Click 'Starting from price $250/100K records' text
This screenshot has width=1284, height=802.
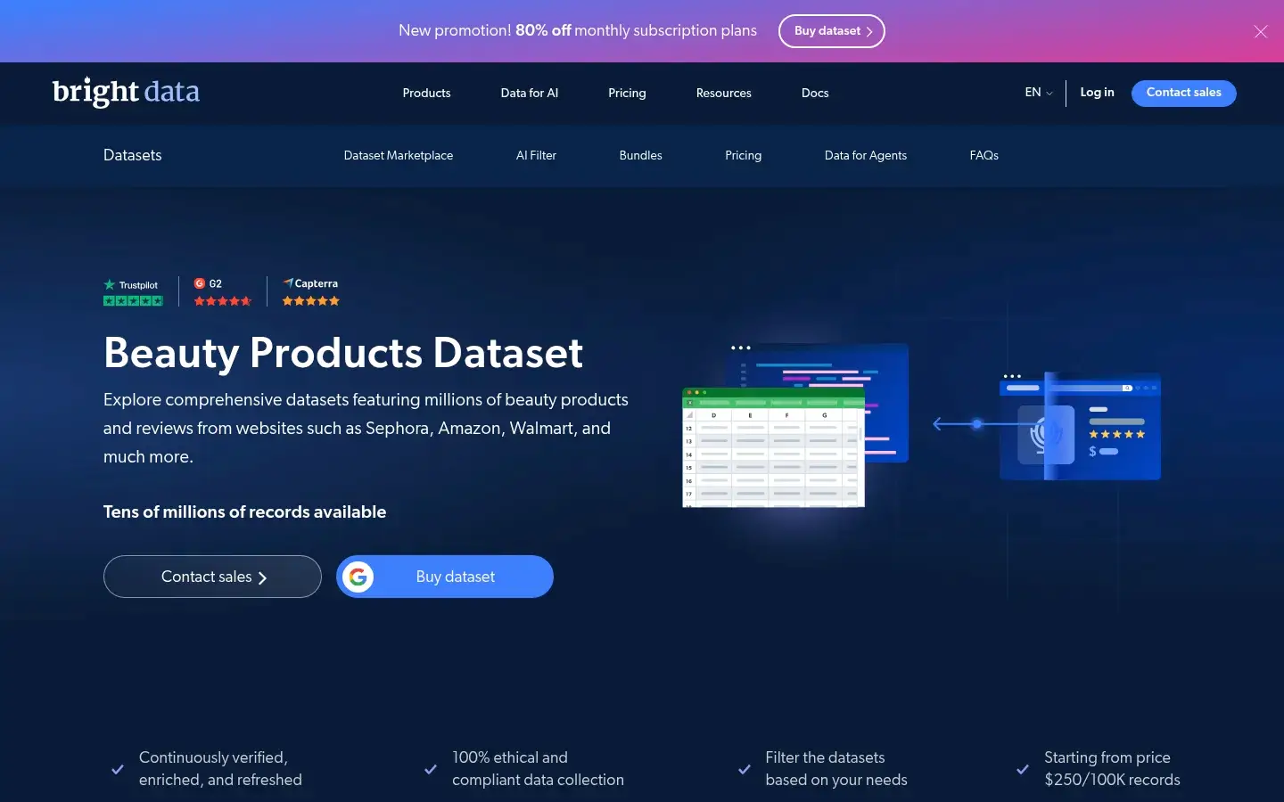tap(1112, 768)
